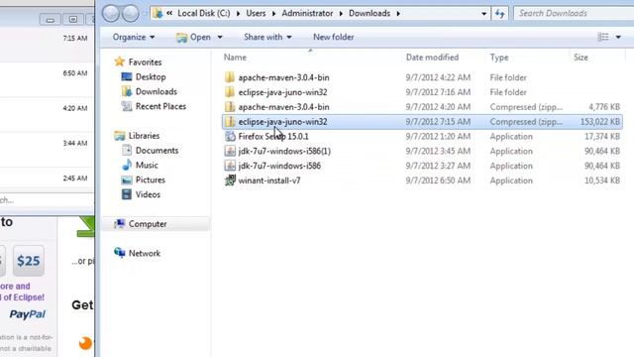Expand the arrow after Administrator in breadcrumb
The image size is (634, 357).
pyautogui.click(x=341, y=13)
